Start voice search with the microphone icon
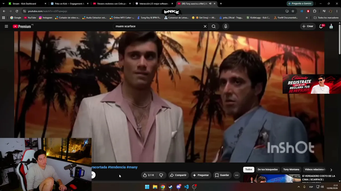The width and height of the screenshot is (341, 191). pyautogui.click(x=226, y=26)
